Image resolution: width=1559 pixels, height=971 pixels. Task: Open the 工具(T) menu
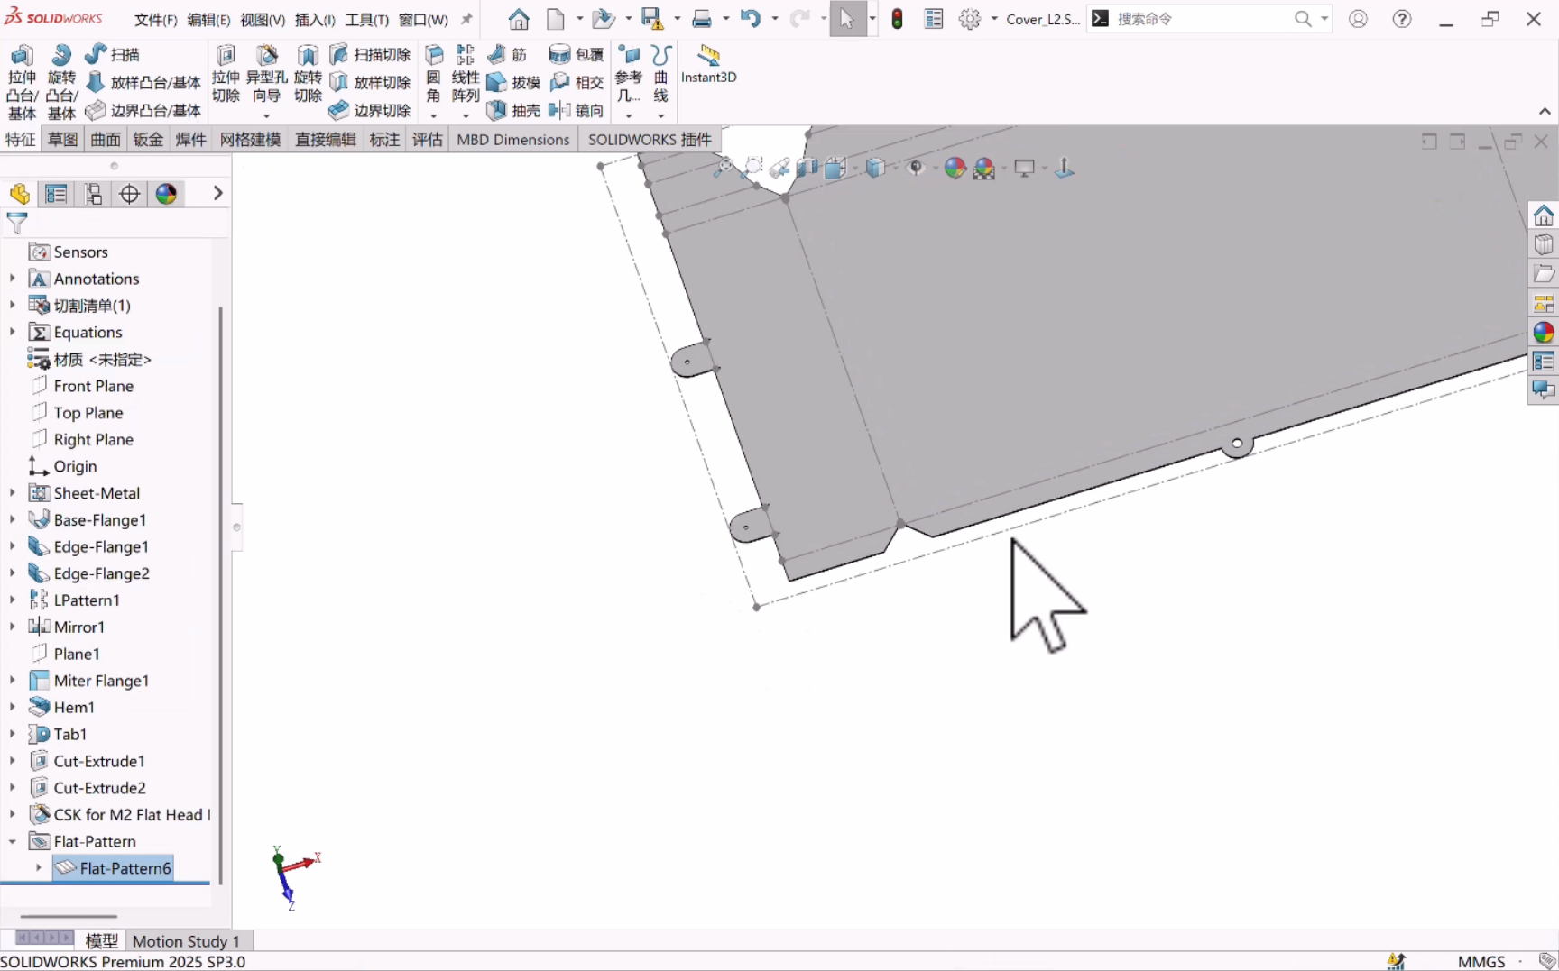366,20
